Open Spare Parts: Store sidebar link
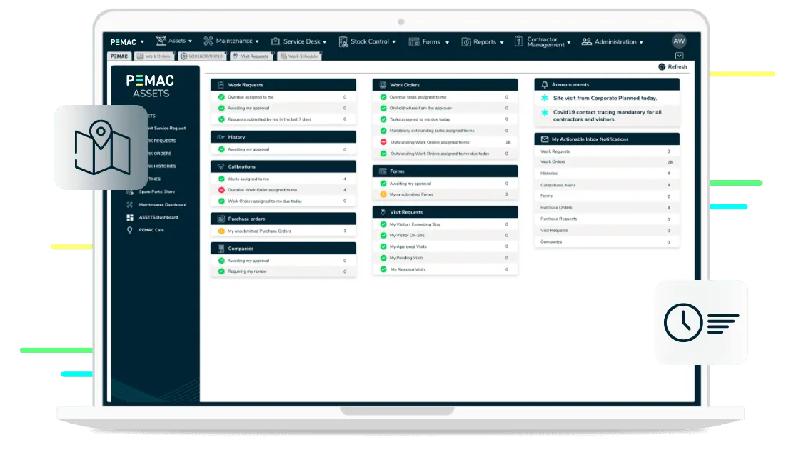Viewport: 811px width, 450px height. pyautogui.click(x=157, y=192)
